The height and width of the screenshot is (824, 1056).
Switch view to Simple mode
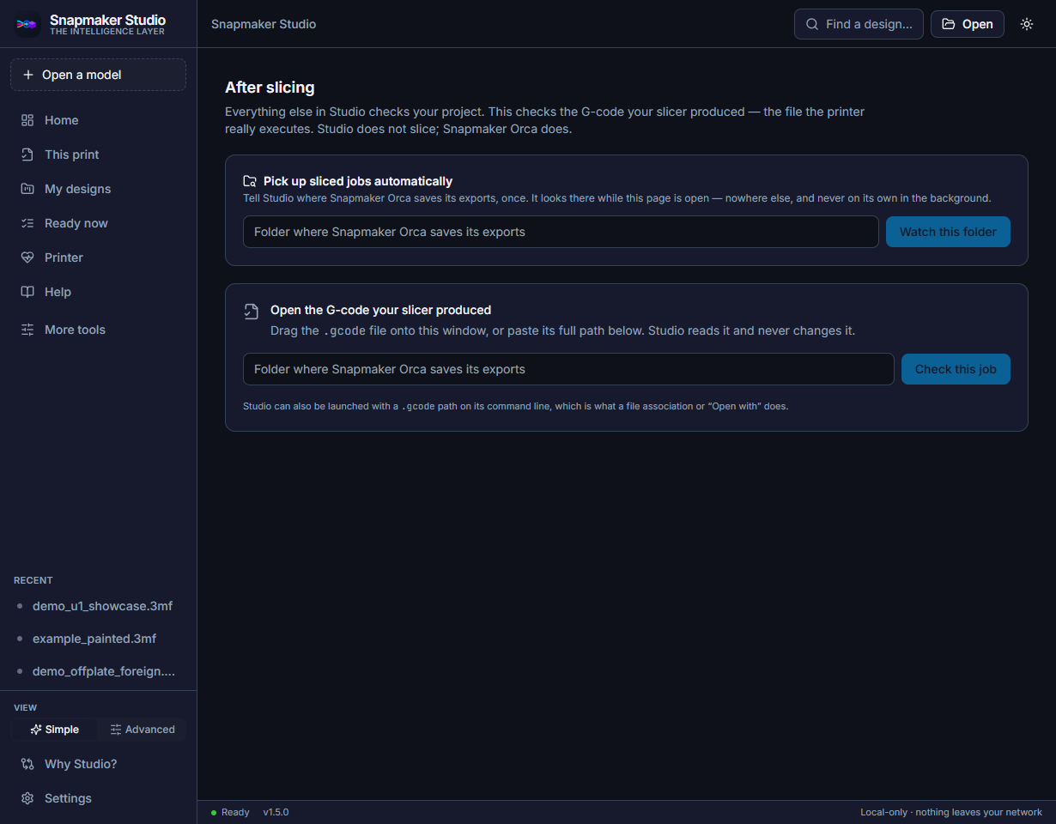(x=54, y=730)
